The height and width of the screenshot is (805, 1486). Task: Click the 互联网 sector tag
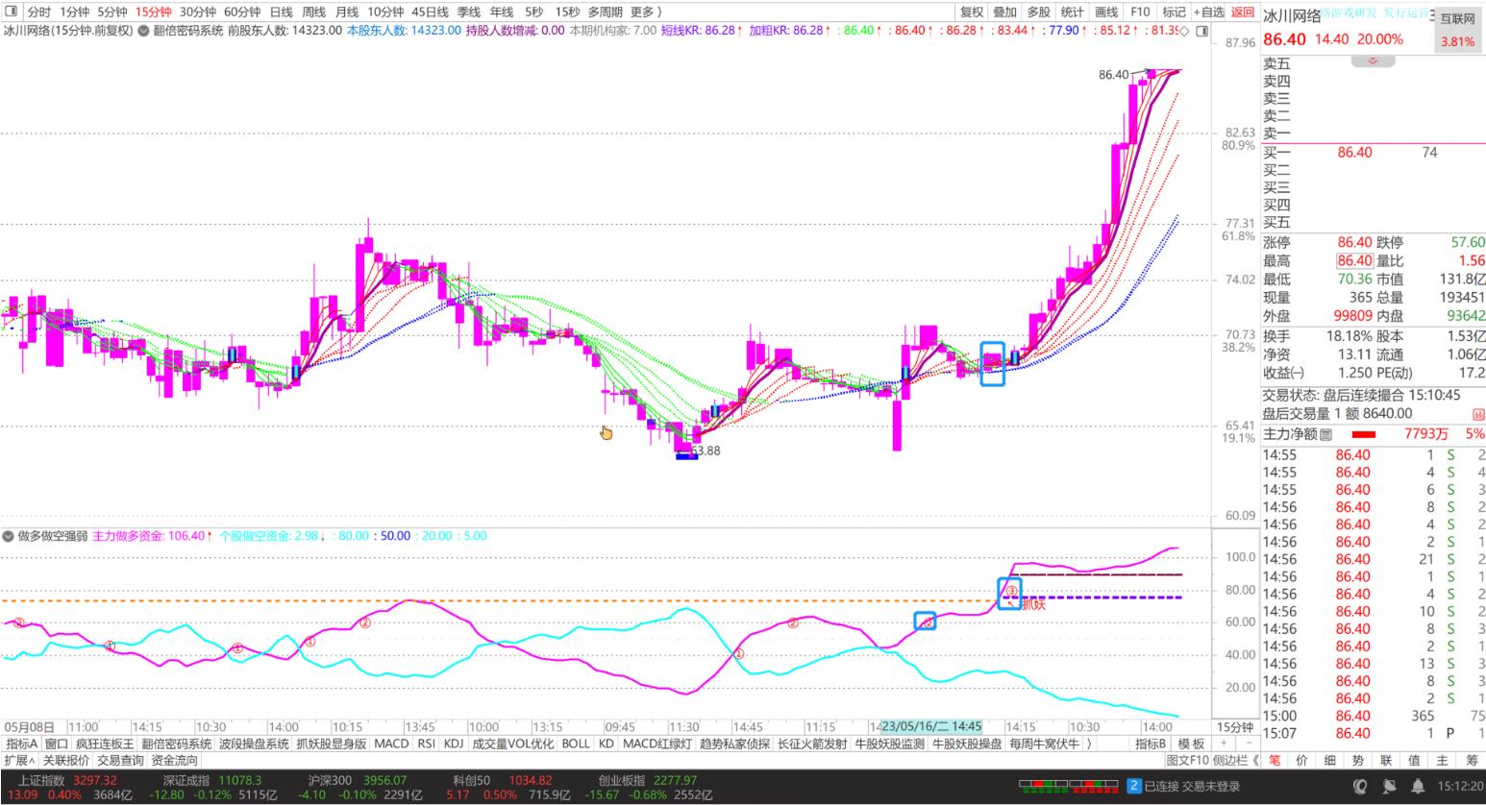pos(1457,18)
